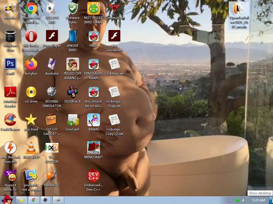Image resolution: width=273 pixels, height=204 pixels.
Task: Select the 'probably not a rogue' gears icon
Action: [31, 180]
